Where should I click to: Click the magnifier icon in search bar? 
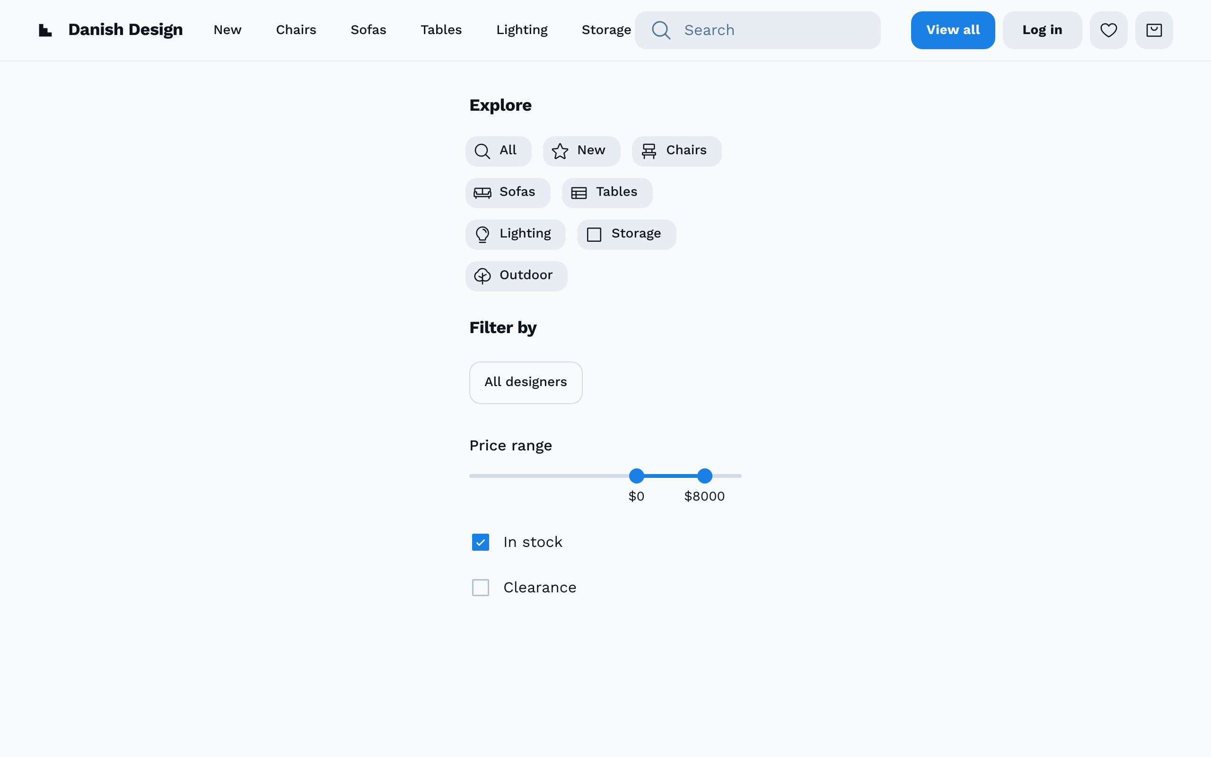[661, 30]
